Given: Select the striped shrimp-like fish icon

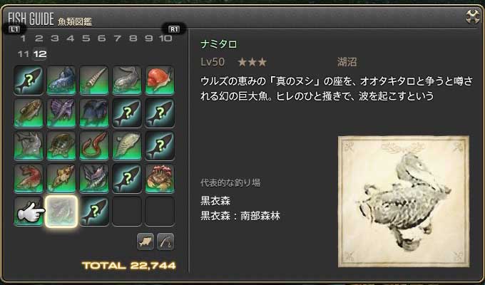Looking at the screenshot, I should pyautogui.click(x=94, y=80).
